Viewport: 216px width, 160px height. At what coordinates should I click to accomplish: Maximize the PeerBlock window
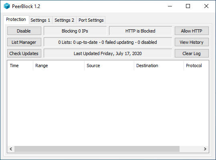point(188,6)
